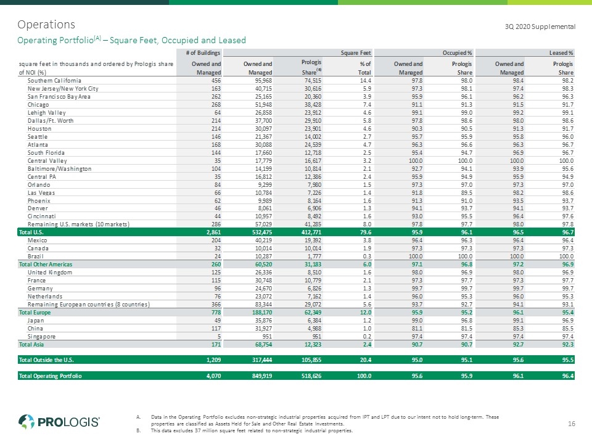Image resolution: width=592 pixels, height=444 pixels.
Task: Click Total Europe square feet value 188,170
Action: click(262, 313)
